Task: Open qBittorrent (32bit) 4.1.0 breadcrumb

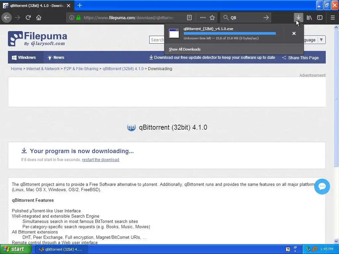Action: [123, 69]
